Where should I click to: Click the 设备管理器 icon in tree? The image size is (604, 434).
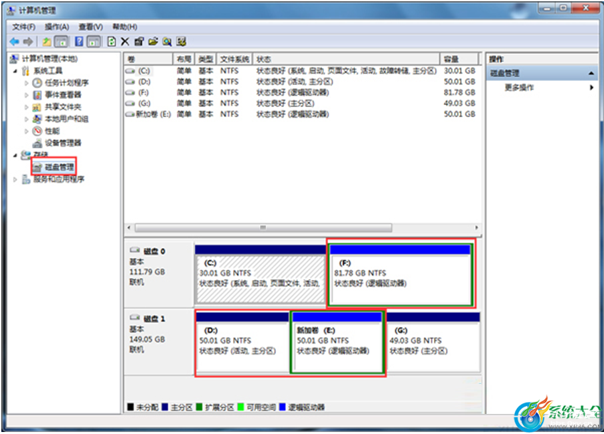point(37,143)
